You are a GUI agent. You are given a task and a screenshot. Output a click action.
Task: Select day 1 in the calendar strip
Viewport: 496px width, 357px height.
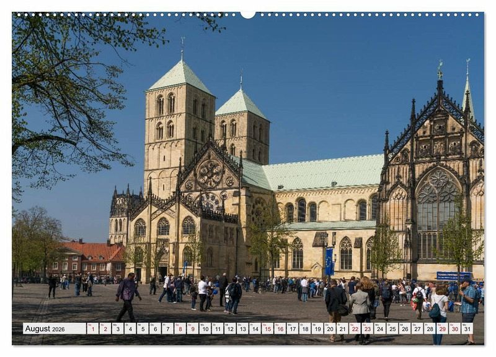pyautogui.click(x=92, y=329)
